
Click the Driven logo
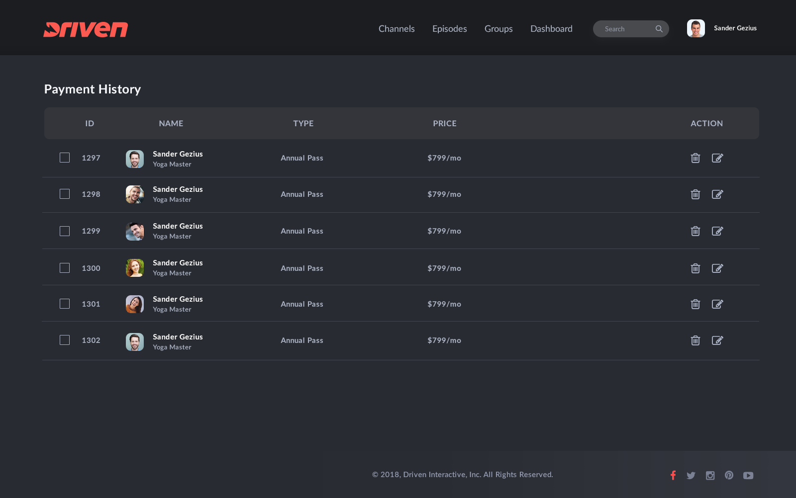tap(86, 29)
